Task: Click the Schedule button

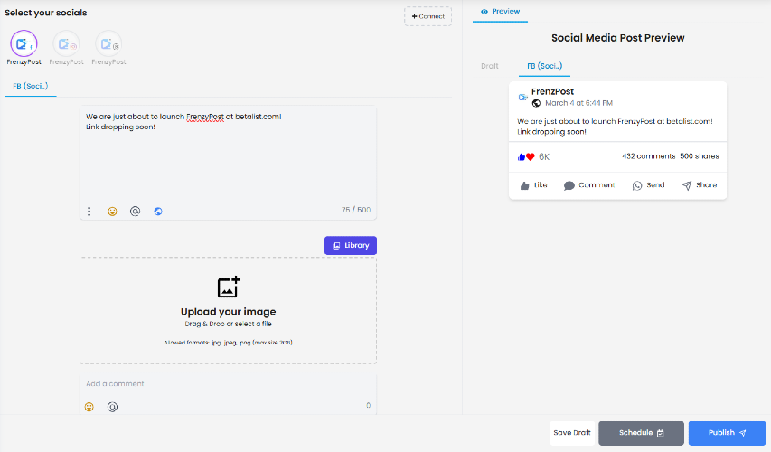Action: coord(641,433)
